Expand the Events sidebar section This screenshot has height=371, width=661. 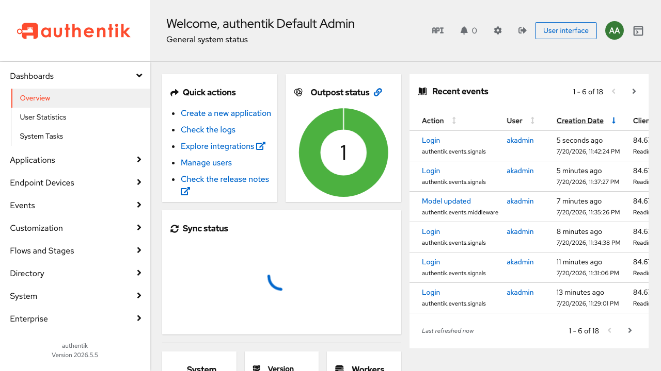pyautogui.click(x=75, y=205)
